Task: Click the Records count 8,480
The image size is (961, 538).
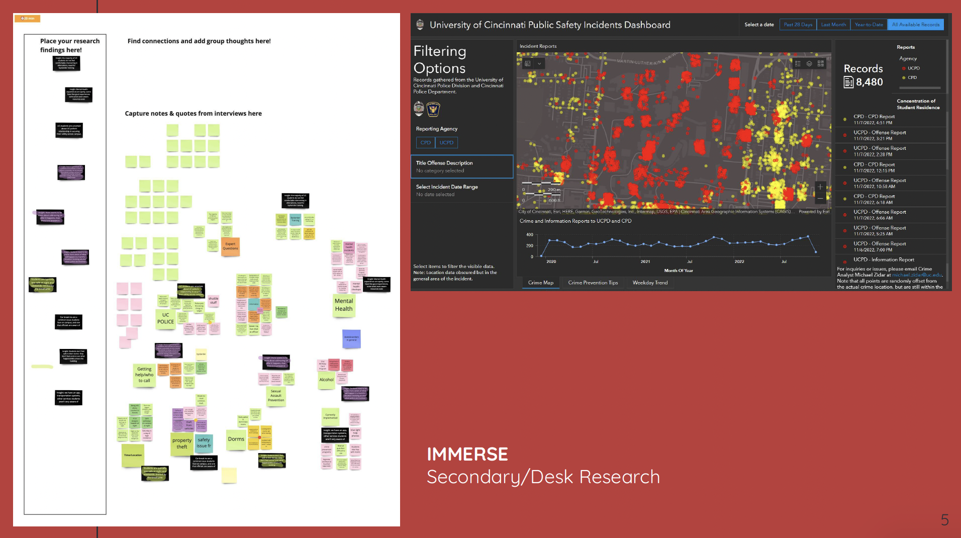Action: pyautogui.click(x=870, y=82)
